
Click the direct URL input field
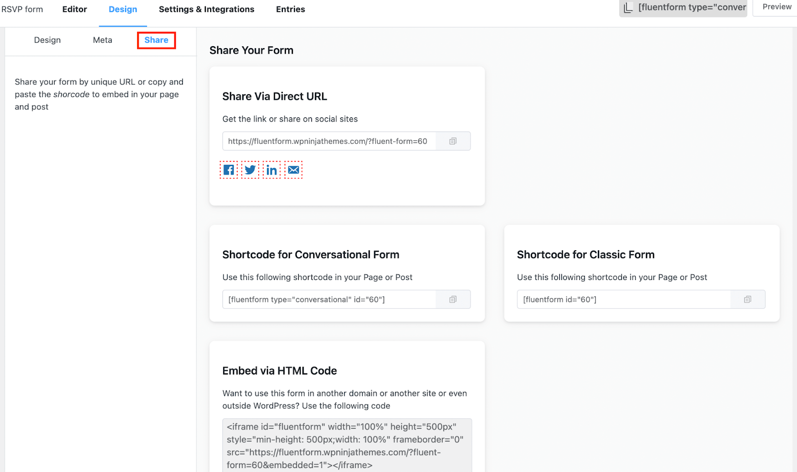pos(329,141)
